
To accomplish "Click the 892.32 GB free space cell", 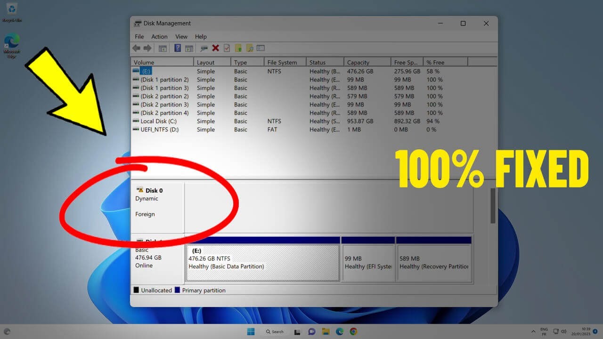I will pos(407,121).
